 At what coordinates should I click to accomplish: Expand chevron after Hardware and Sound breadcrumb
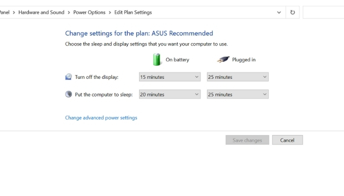click(69, 13)
